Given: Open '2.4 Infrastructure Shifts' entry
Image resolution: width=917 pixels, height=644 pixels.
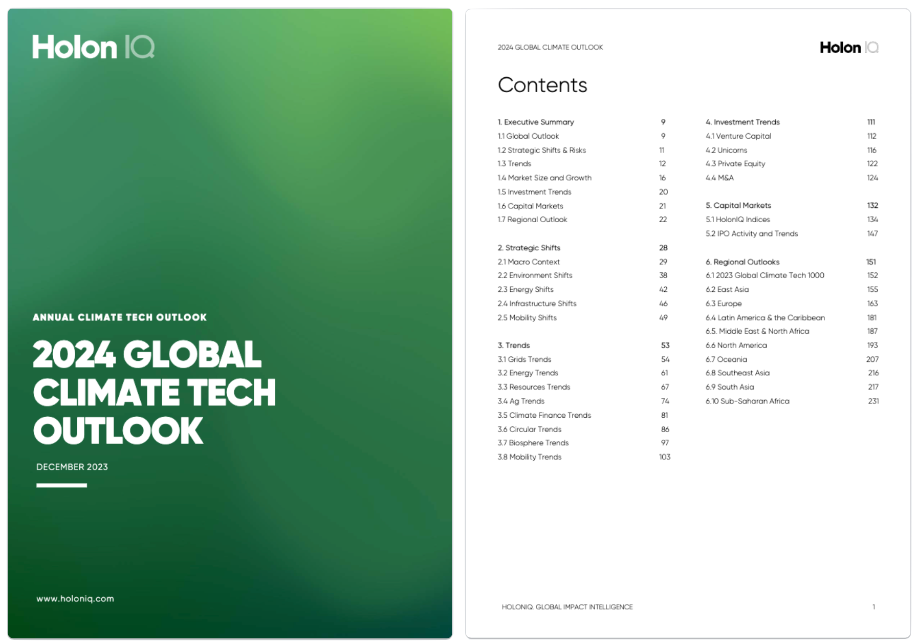Looking at the screenshot, I should click(537, 304).
